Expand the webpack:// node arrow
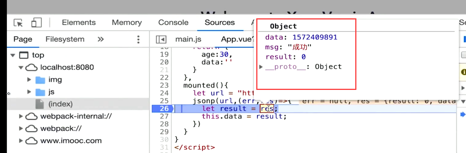Image resolution: width=466 pixels, height=153 pixels. tap(21, 128)
